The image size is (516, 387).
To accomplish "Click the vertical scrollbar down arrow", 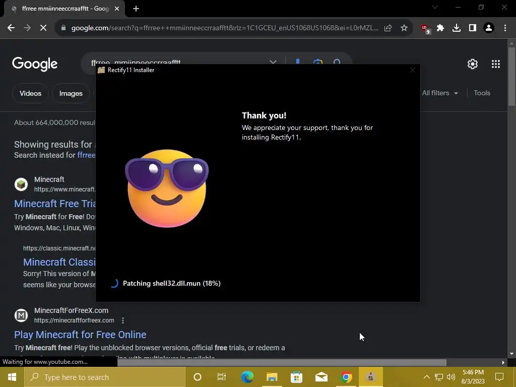I will coord(511,354).
